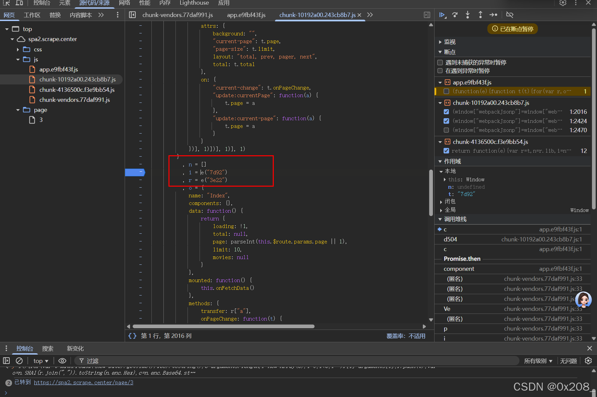Expand the 监视 watch section
This screenshot has height=397, width=597.
440,42
